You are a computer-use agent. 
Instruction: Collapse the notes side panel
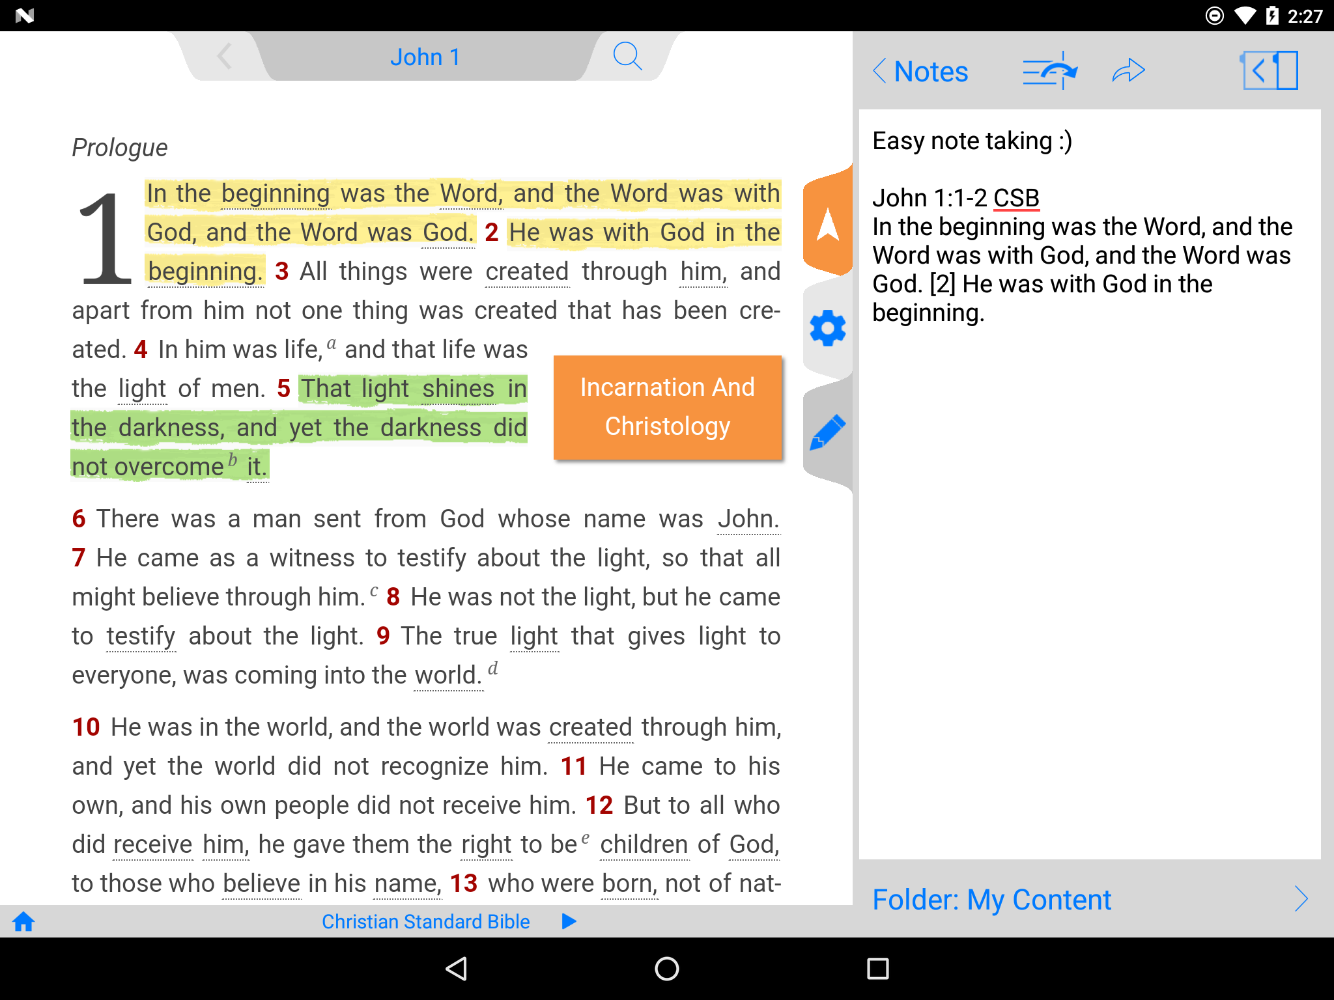click(1270, 70)
